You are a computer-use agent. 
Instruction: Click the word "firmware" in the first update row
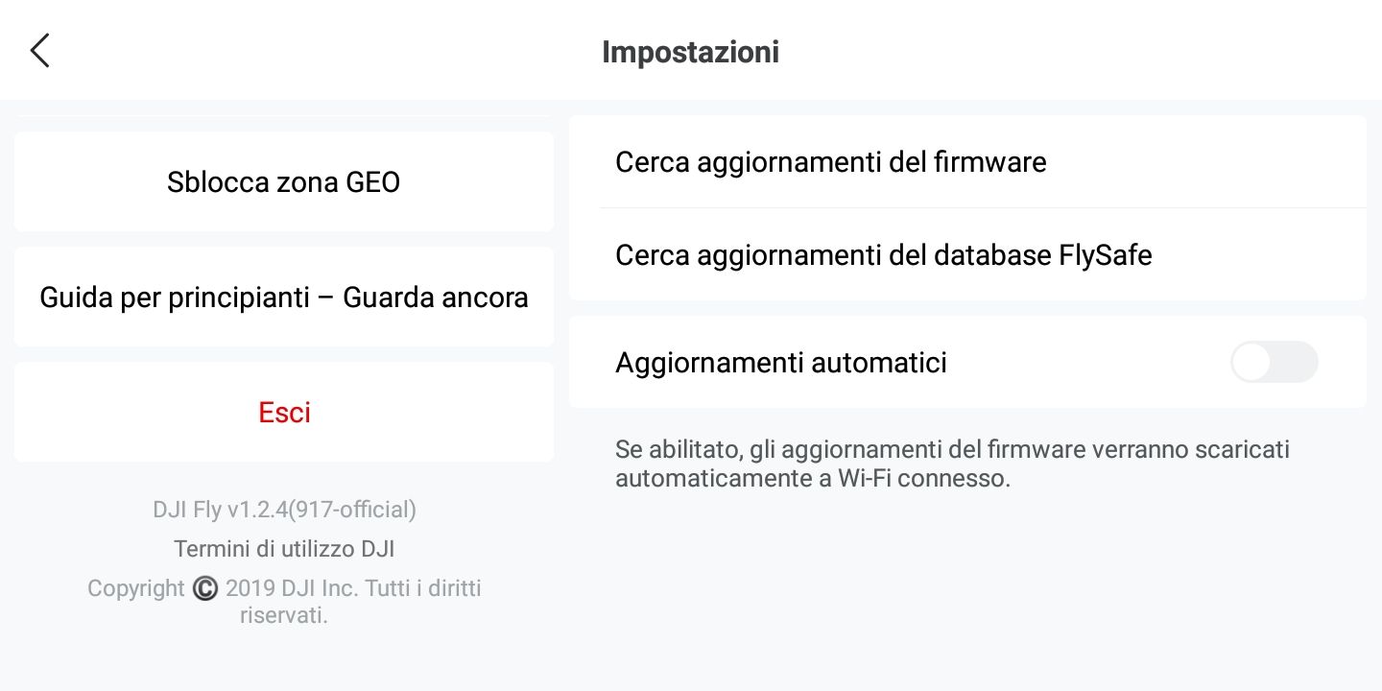click(989, 162)
